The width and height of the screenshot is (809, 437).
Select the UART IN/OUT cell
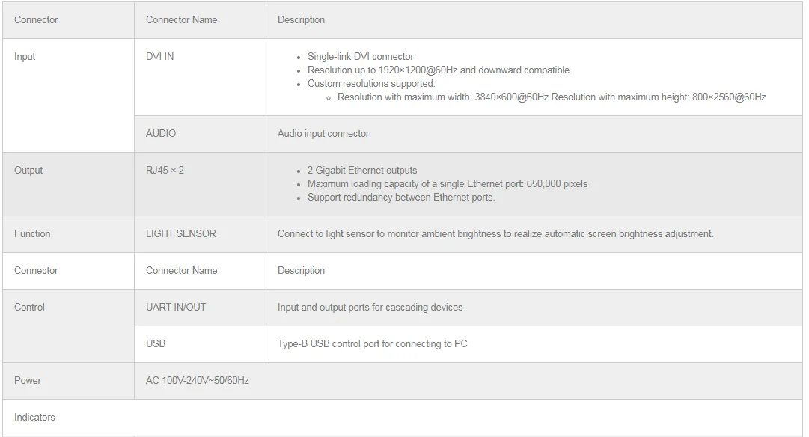176,308
